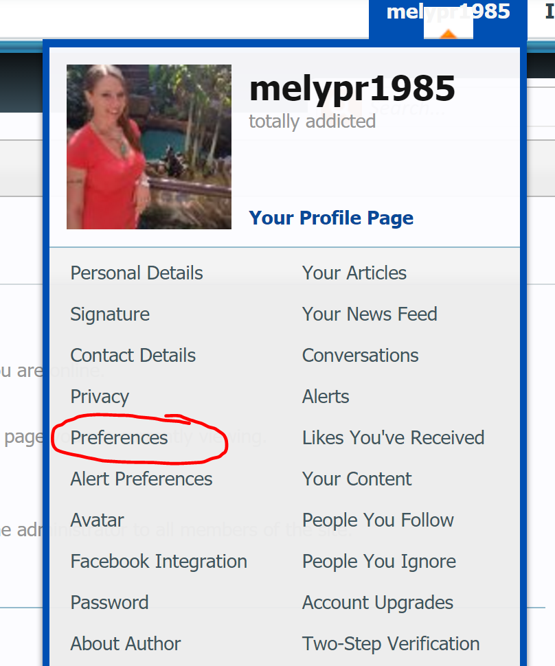The image size is (555, 666).
Task: Open the Signature settings
Action: 110,314
